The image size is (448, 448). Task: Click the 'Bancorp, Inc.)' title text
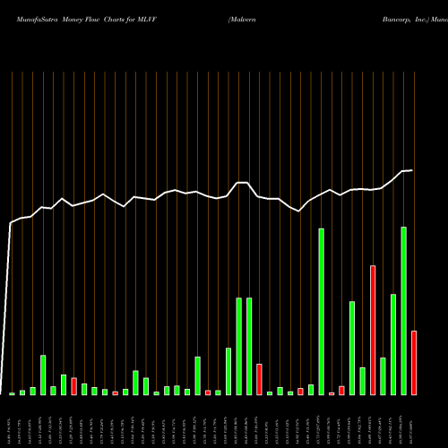(x=406, y=20)
